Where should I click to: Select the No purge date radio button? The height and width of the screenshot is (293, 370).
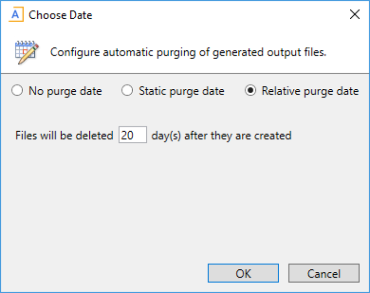pos(17,91)
